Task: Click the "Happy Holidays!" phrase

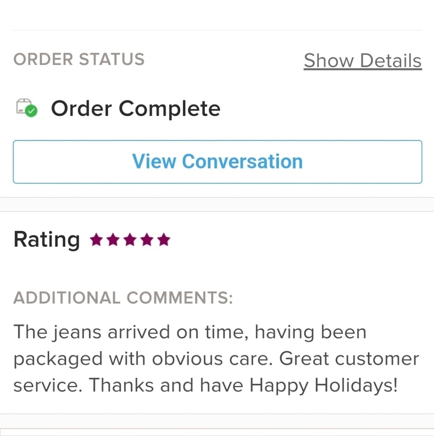Action: (x=323, y=385)
